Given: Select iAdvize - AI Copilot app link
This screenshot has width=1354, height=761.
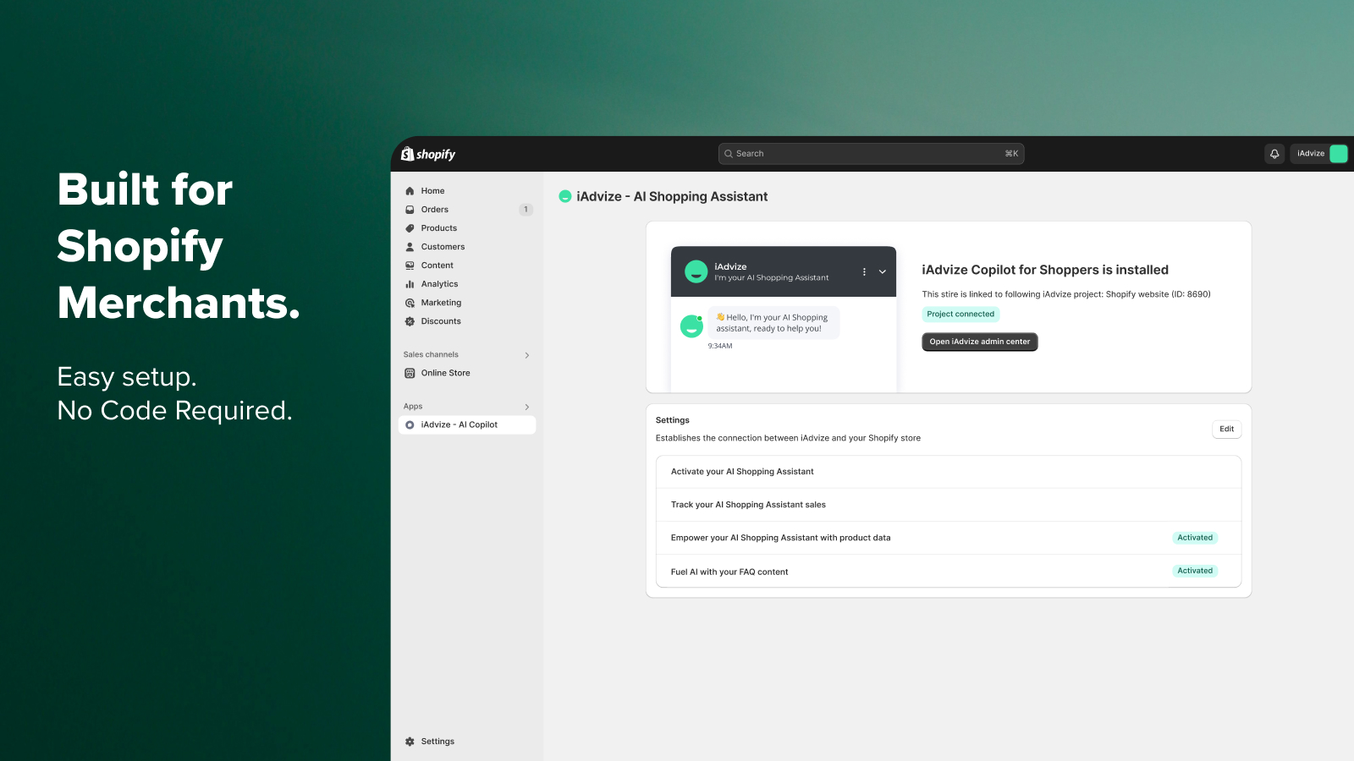Looking at the screenshot, I should tap(467, 425).
